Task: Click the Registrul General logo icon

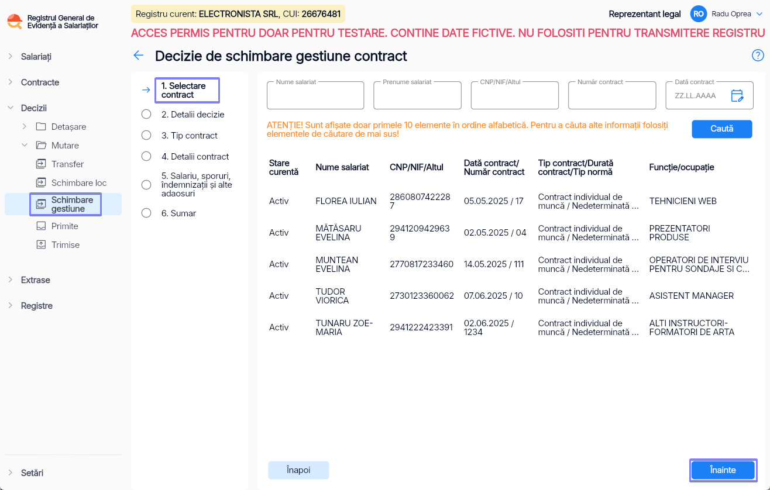Action: coord(15,22)
